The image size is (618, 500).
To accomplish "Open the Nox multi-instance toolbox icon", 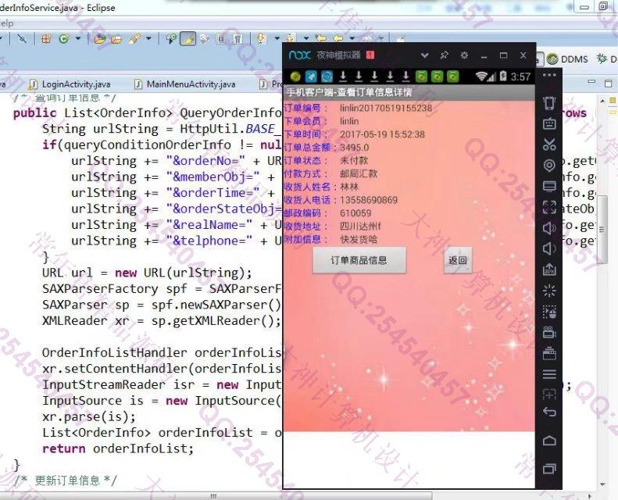I will coord(549,353).
